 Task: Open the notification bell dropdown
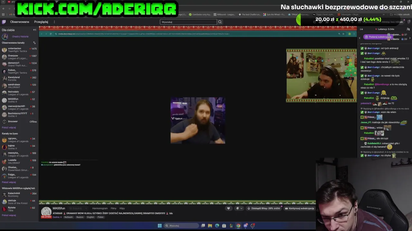239,208
